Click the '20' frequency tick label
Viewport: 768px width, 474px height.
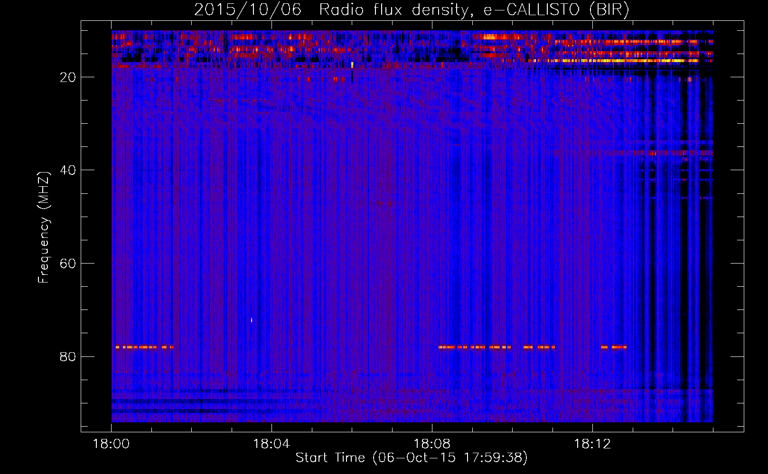tap(68, 77)
